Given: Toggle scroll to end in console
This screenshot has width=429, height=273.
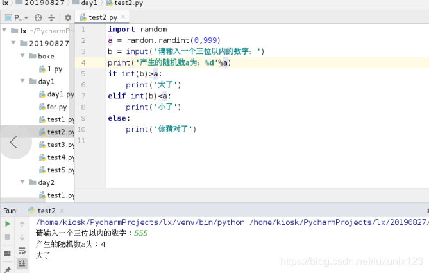Looking at the screenshot, I should click(22, 263).
